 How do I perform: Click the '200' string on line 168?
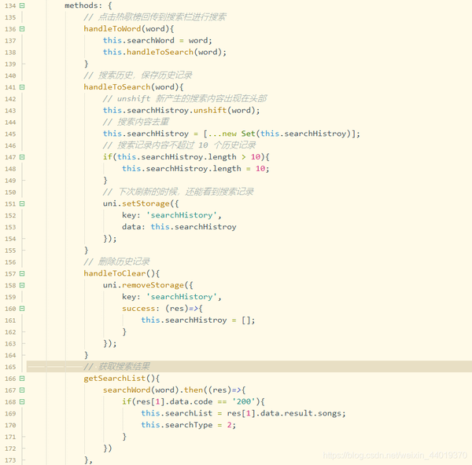[244, 402]
